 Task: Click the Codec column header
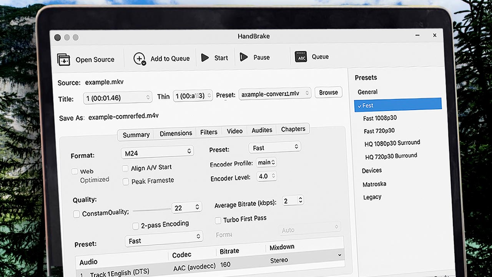click(x=182, y=255)
